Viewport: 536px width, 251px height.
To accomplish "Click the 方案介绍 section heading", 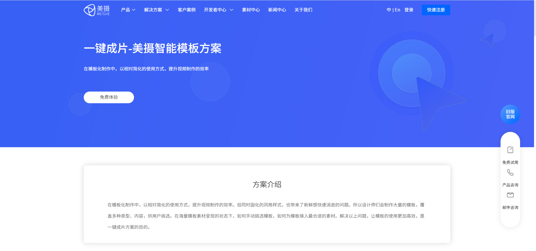I will [267, 184].
